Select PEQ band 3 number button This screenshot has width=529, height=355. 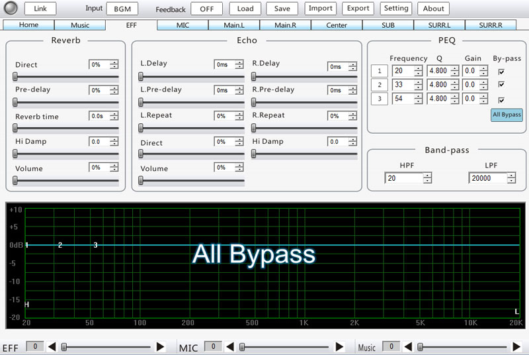click(x=379, y=99)
